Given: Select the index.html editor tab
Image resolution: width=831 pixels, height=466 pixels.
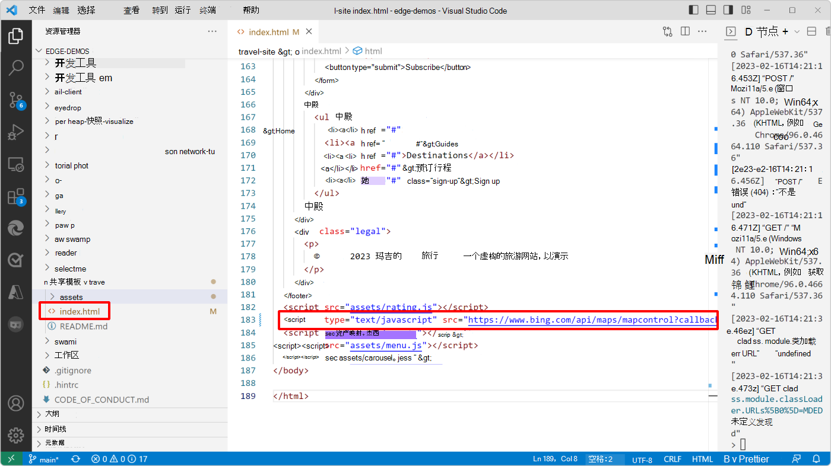Looking at the screenshot, I should click(x=270, y=31).
